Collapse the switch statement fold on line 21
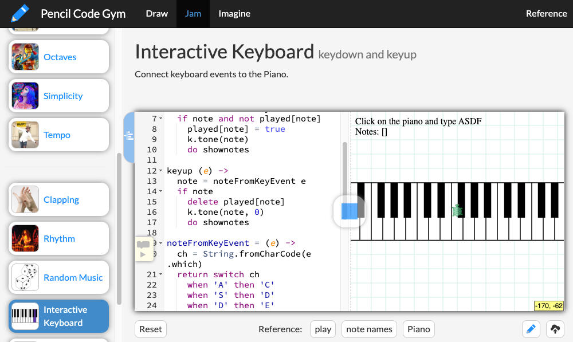Image resolution: width=573 pixels, height=342 pixels. point(160,274)
